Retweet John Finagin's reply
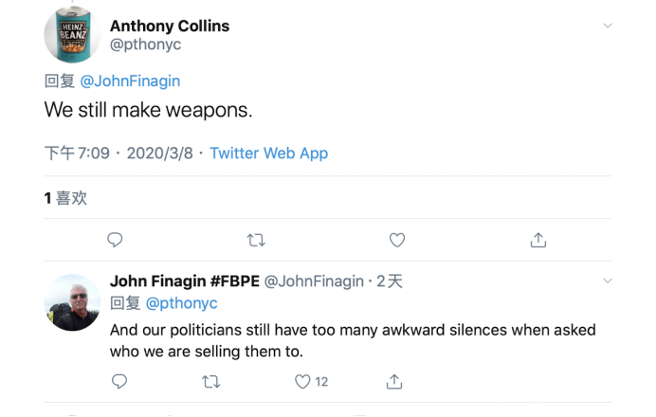 (211, 381)
